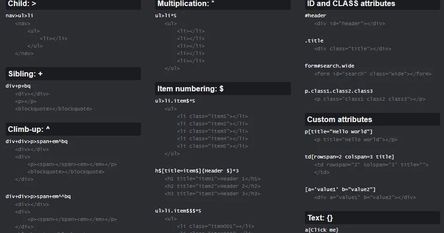
Task: Select the "Text: {}" section header
Action: pyautogui.click(x=320, y=218)
